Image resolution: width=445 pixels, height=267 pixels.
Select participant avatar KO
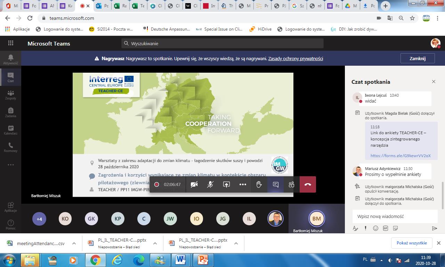pos(65,219)
